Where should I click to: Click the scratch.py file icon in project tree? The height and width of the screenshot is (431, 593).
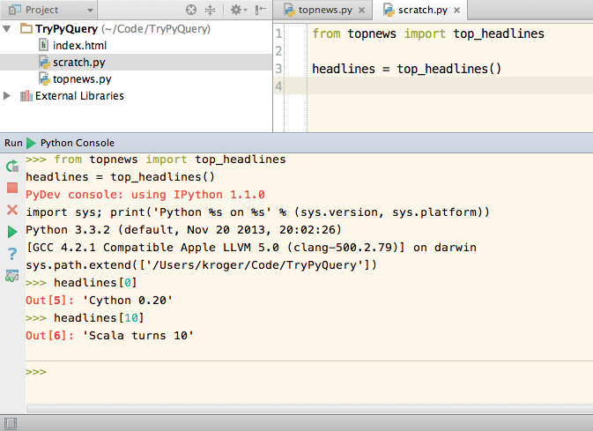tap(44, 62)
